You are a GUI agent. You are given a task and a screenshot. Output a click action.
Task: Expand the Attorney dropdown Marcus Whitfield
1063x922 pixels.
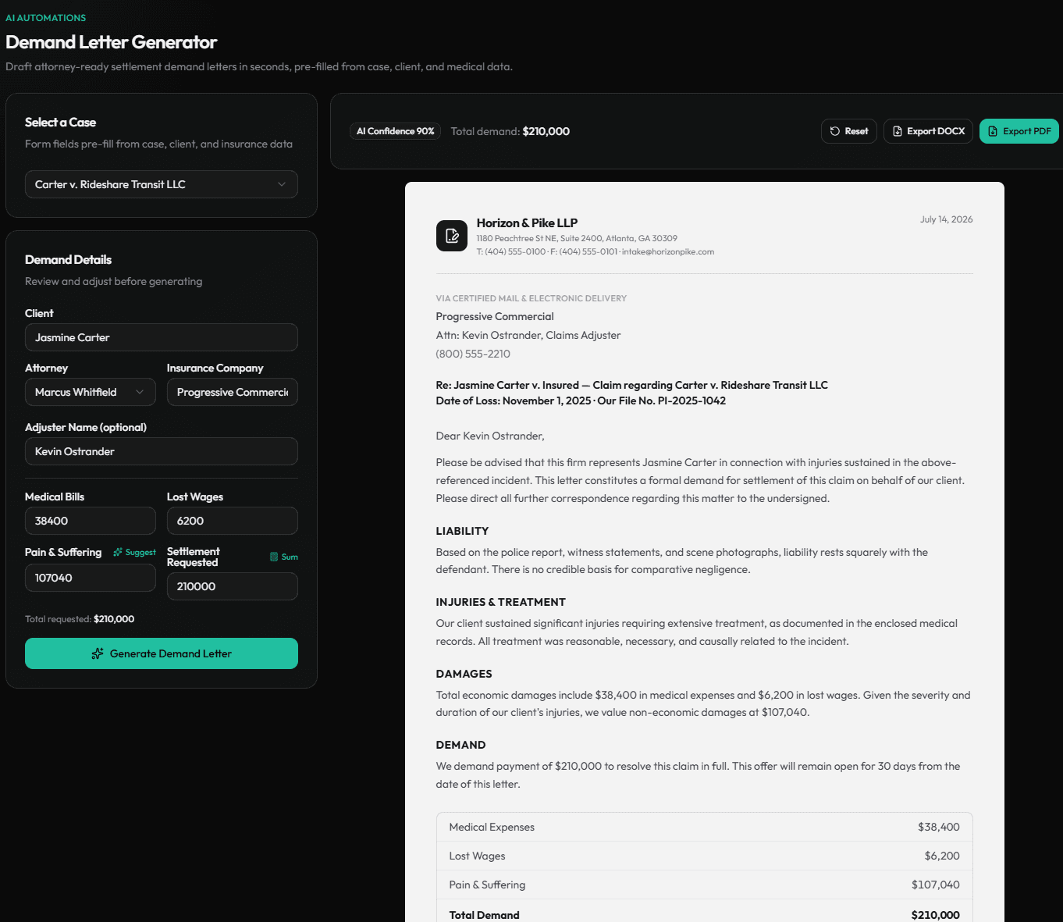pyautogui.click(x=91, y=392)
